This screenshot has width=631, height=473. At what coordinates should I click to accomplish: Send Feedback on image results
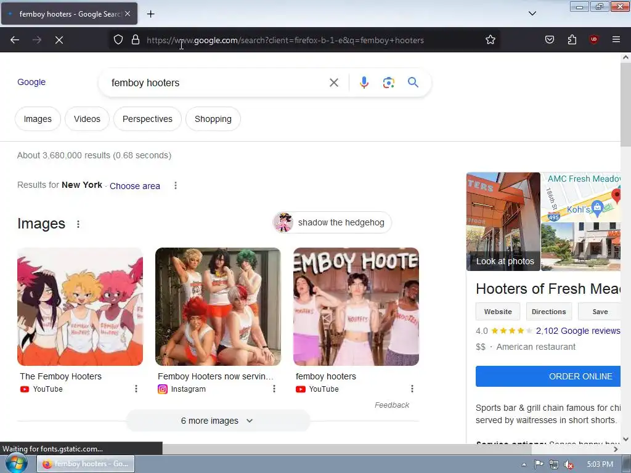coord(392,405)
